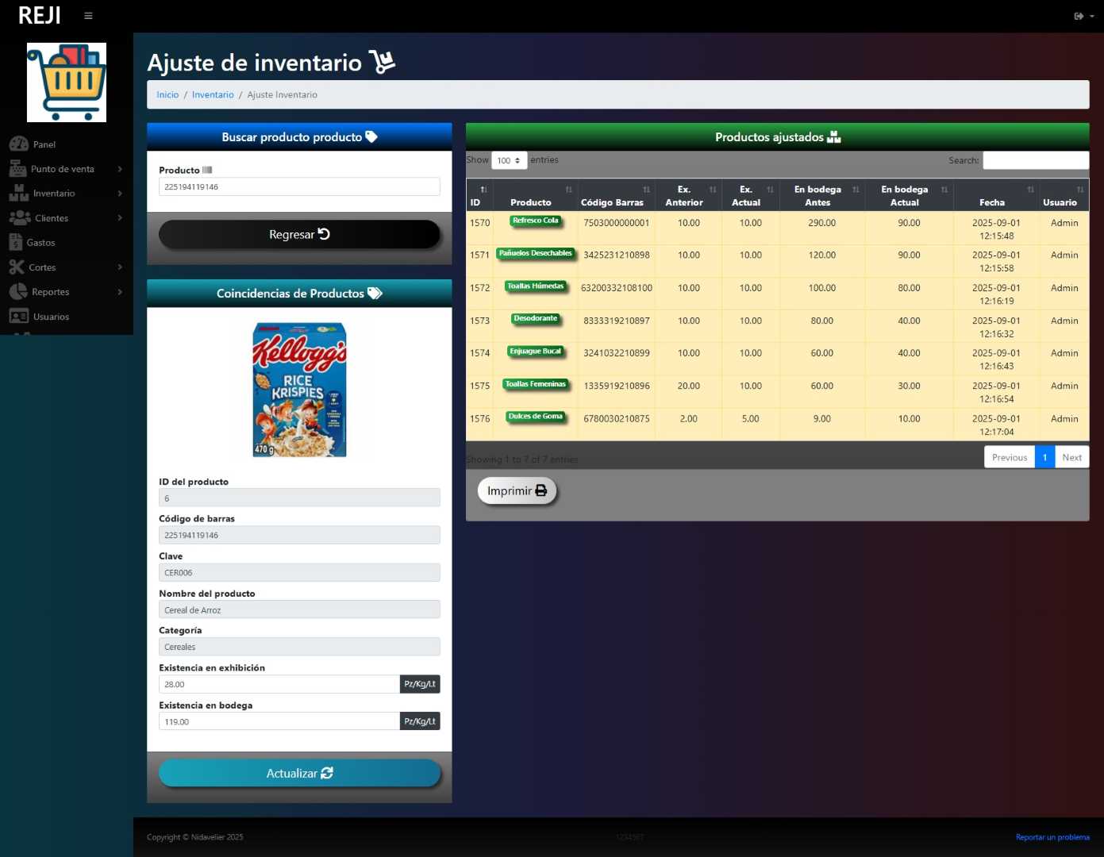Click the Gastos receipt icon in sidebar

[16, 243]
